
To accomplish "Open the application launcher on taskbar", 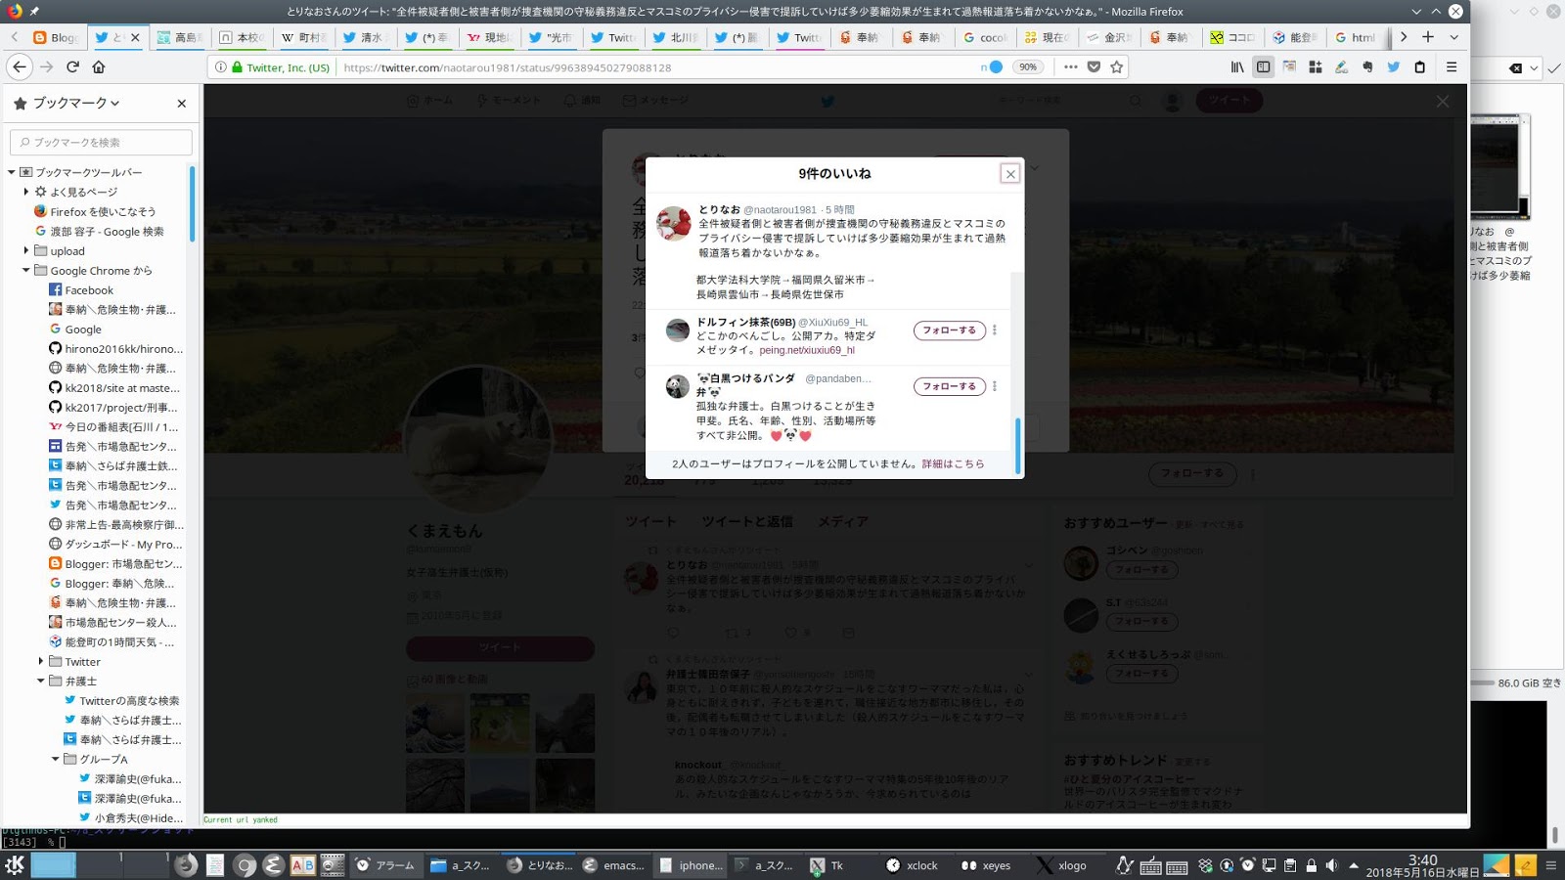I will (15, 864).
